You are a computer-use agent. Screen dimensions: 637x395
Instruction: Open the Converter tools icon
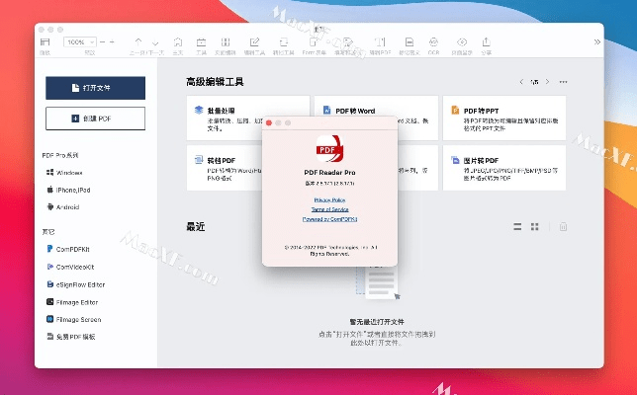click(x=284, y=41)
